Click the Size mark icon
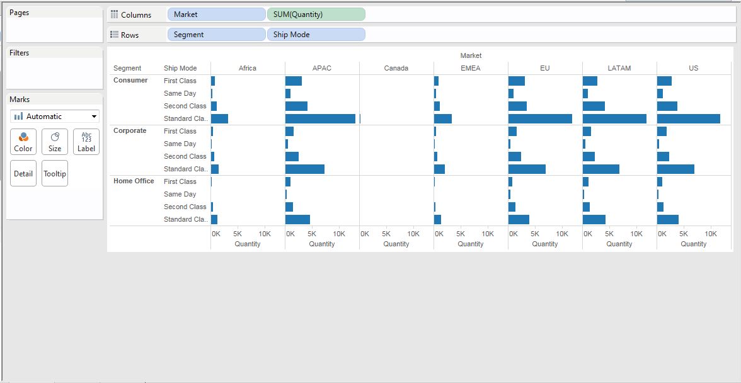Screen dimensions: 741x383 pos(54,141)
